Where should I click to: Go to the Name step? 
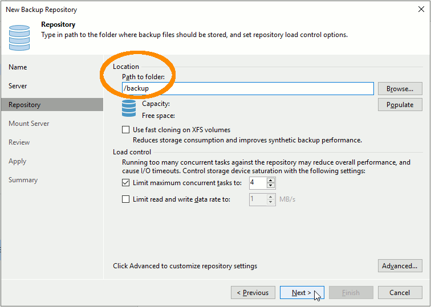[x=18, y=67]
